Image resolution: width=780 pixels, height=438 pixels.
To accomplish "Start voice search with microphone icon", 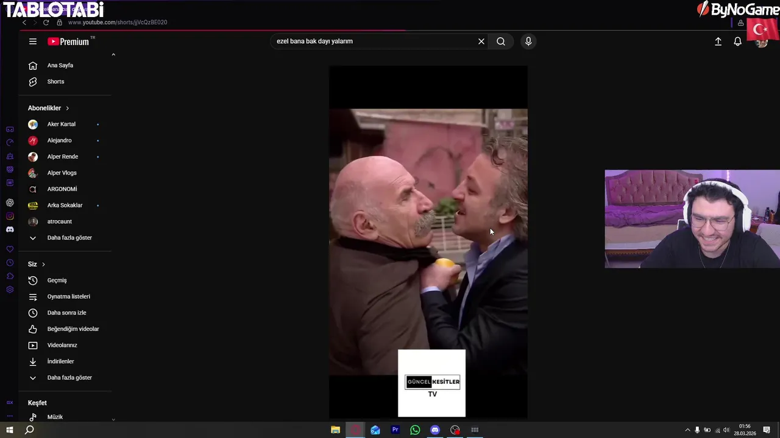I will [x=528, y=41].
